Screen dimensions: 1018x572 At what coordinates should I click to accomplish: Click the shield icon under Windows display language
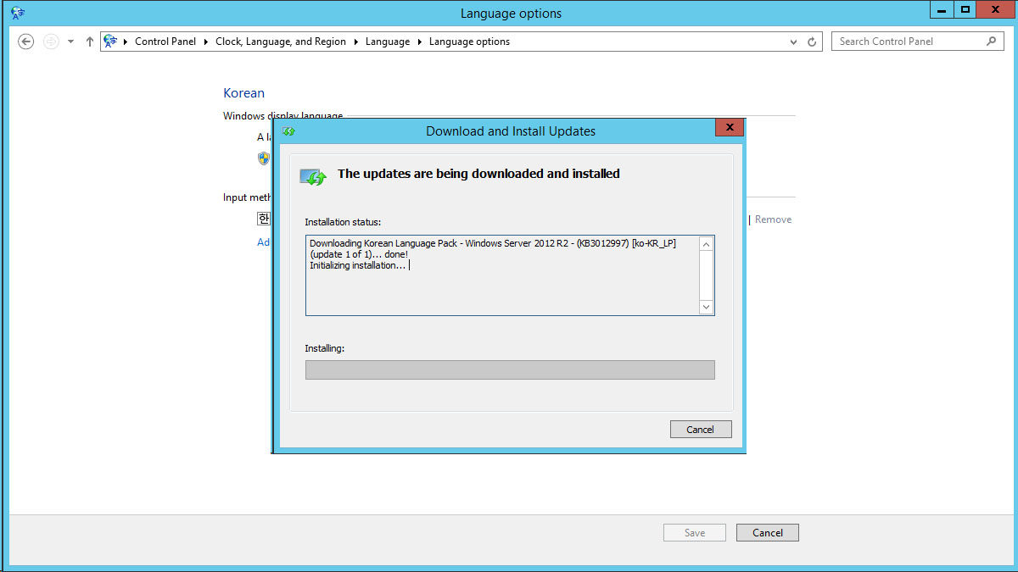click(264, 158)
